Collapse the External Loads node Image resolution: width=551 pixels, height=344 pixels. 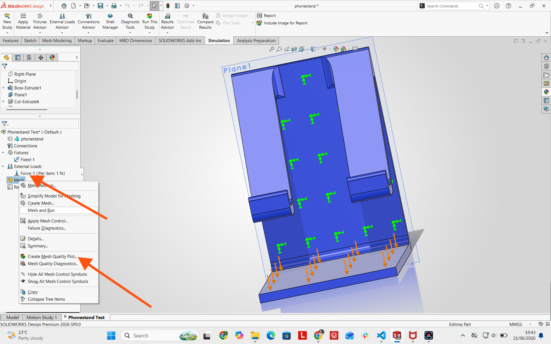[3, 166]
